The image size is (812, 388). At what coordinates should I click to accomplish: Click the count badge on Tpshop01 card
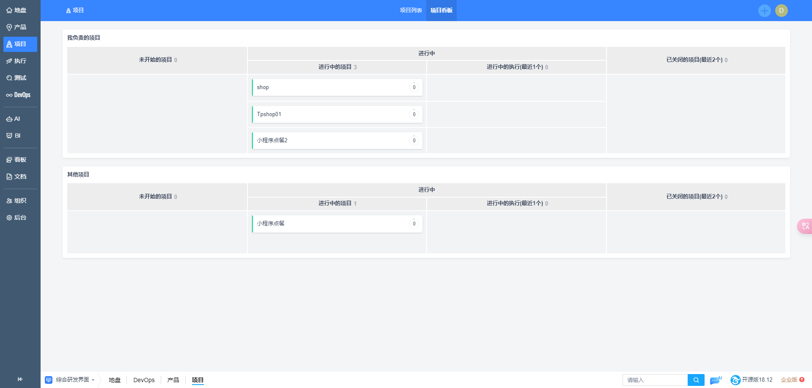414,114
